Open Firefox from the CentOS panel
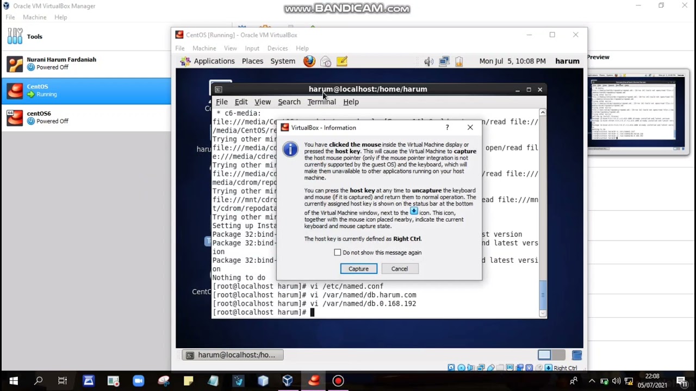 (309, 61)
